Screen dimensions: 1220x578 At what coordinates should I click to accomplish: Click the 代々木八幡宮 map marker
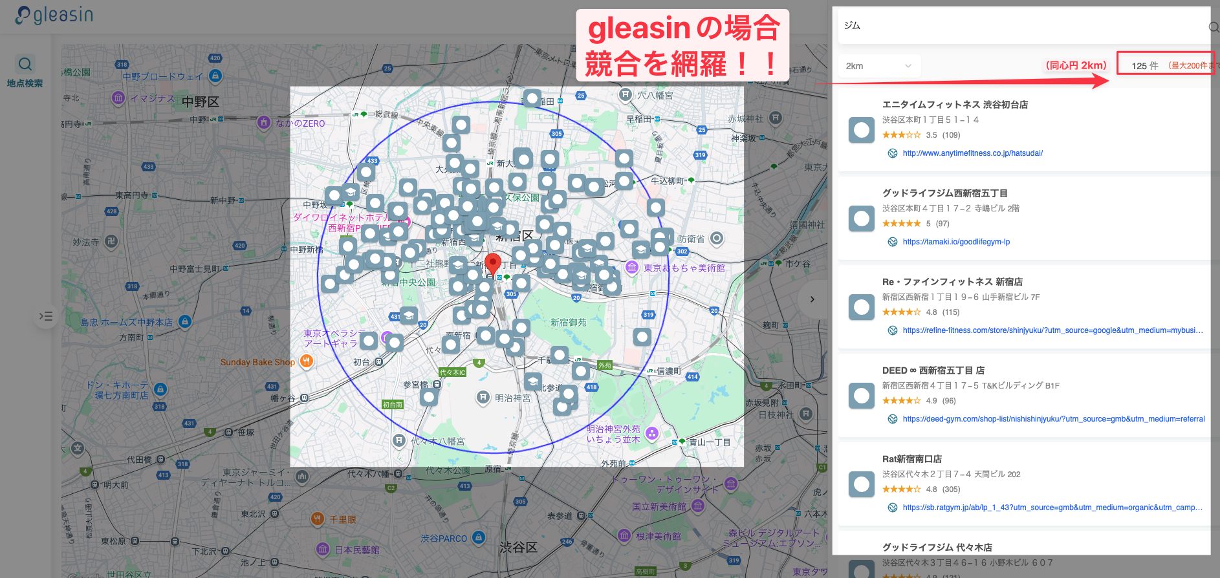click(x=399, y=441)
